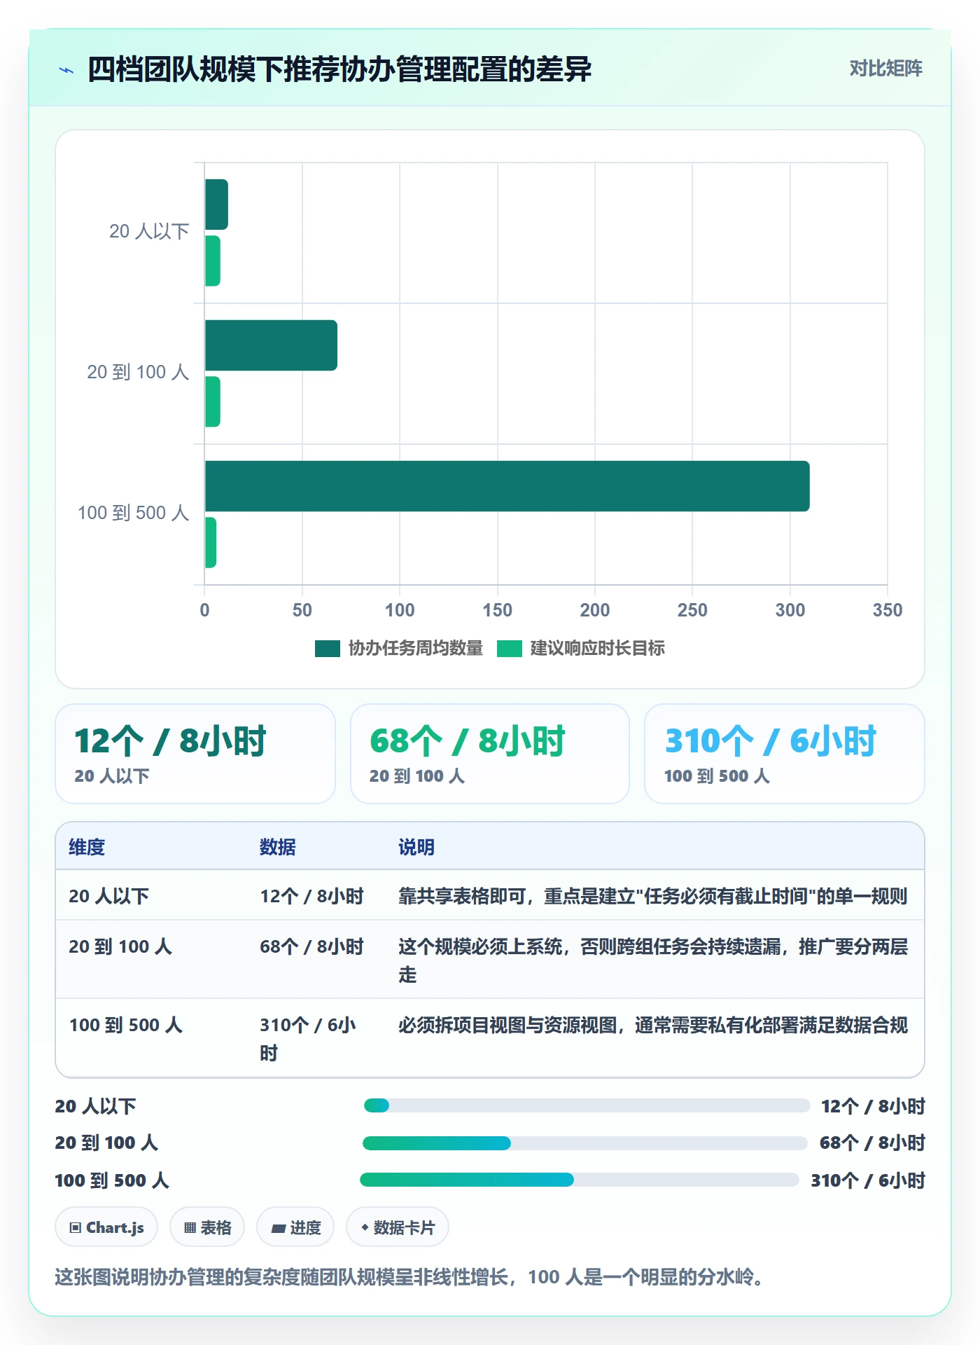Click the light green bar for 100 到 500 人

pyautogui.click(x=211, y=542)
